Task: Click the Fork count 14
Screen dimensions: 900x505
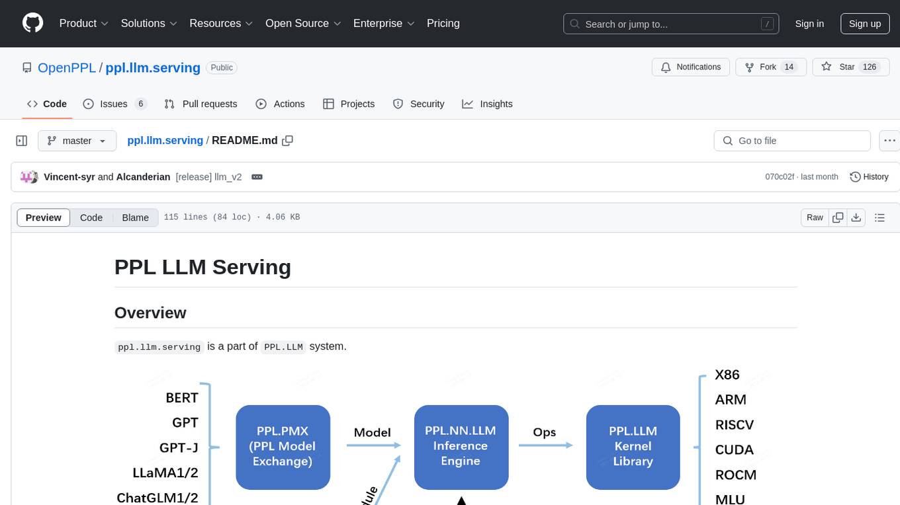Action: (789, 67)
